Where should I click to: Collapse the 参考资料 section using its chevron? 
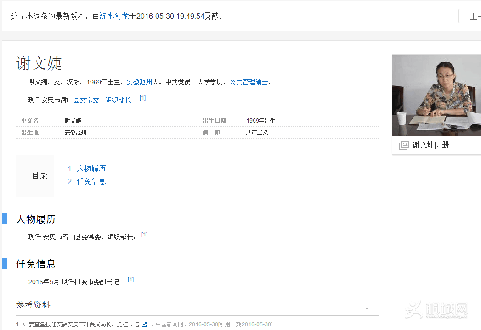[x=366, y=308]
